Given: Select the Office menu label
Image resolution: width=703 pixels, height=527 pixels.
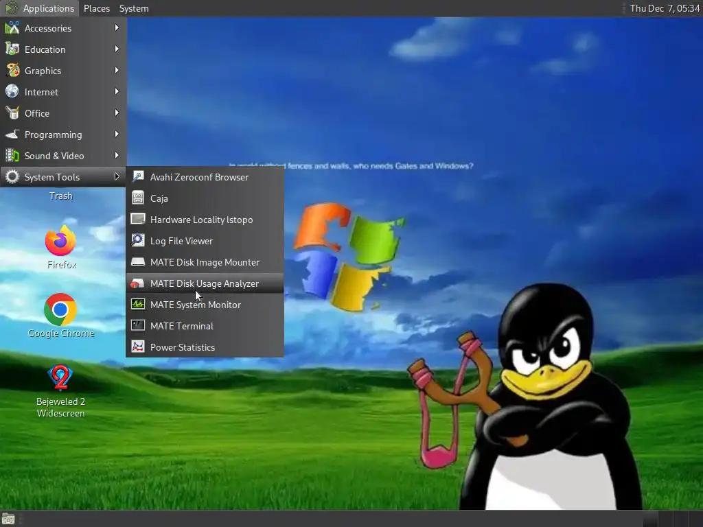Looking at the screenshot, I should coord(37,113).
